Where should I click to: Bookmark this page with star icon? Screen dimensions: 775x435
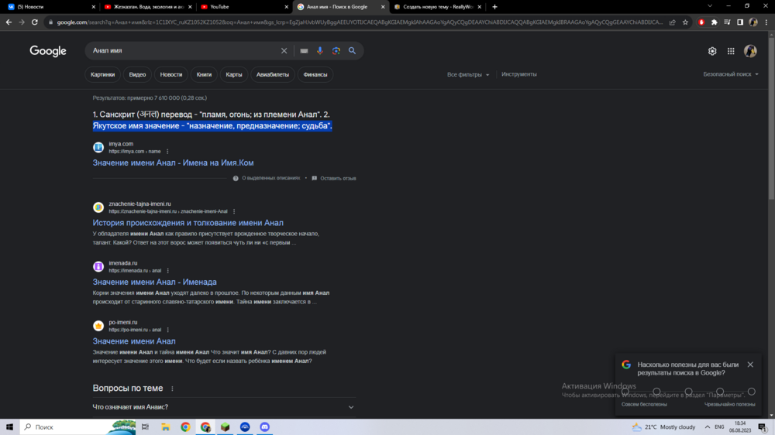685,22
